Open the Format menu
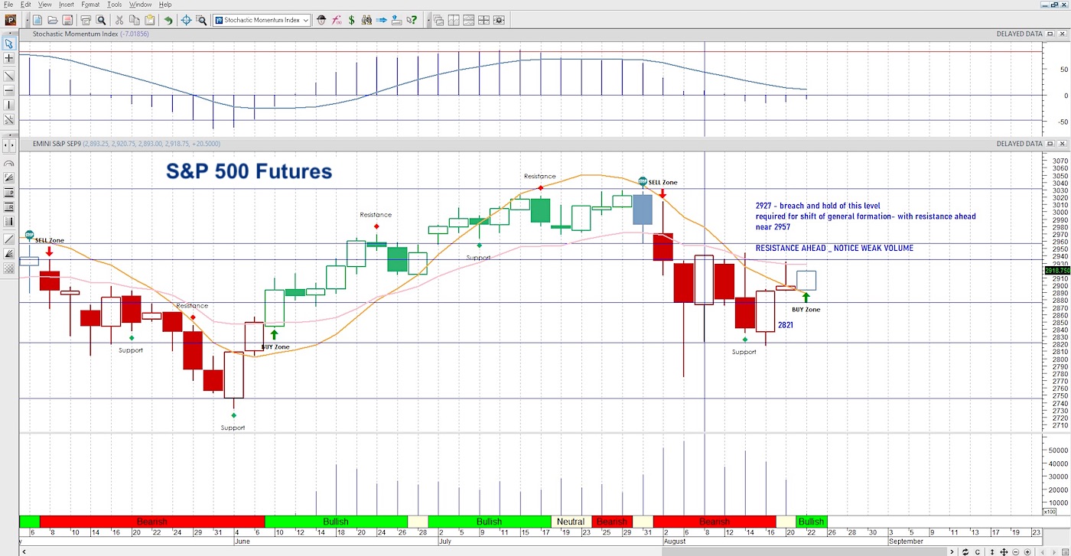 tap(90, 5)
